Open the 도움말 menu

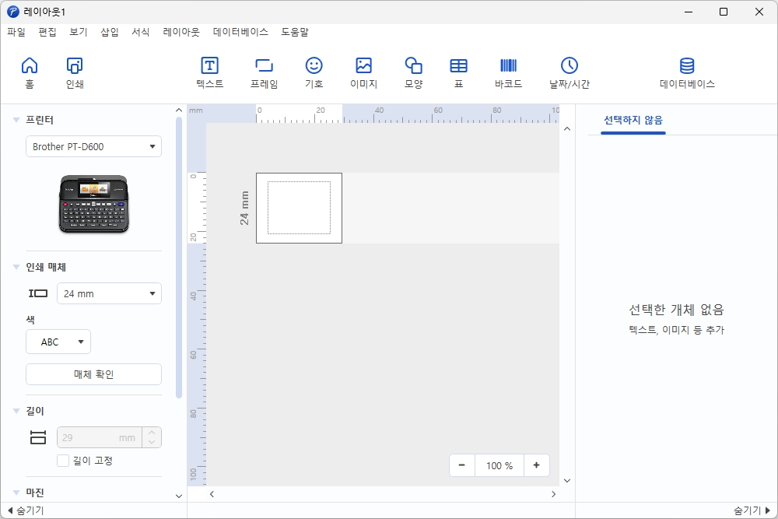coord(295,32)
